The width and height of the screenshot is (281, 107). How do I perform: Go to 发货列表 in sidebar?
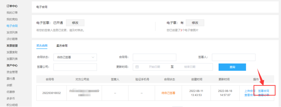[x=12, y=32]
